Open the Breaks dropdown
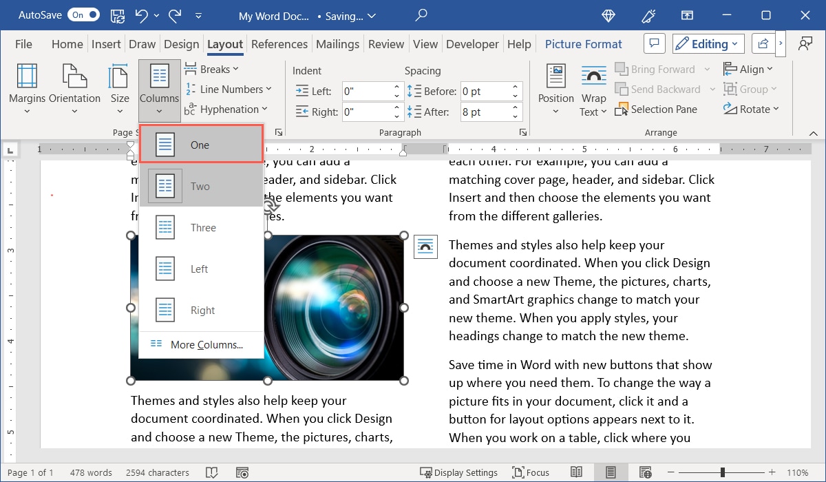 [212, 68]
